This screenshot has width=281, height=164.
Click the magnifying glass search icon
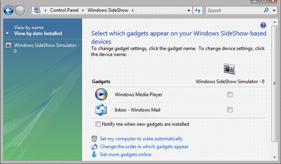[266, 10]
